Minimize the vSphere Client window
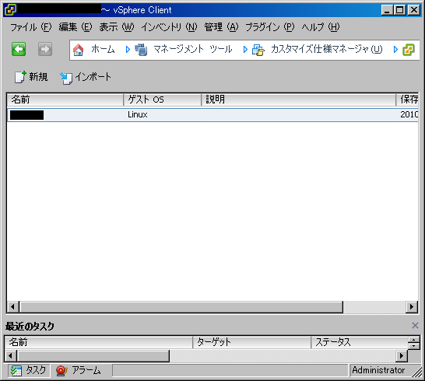 tap(388, 10)
